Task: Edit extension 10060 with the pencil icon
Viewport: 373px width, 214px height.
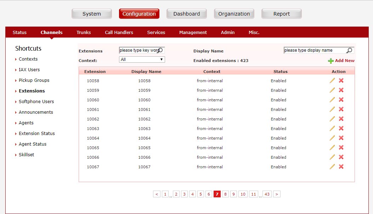Action: 332,100
